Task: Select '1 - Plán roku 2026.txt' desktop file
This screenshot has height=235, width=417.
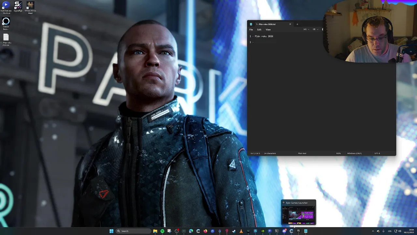Action: 6,40
